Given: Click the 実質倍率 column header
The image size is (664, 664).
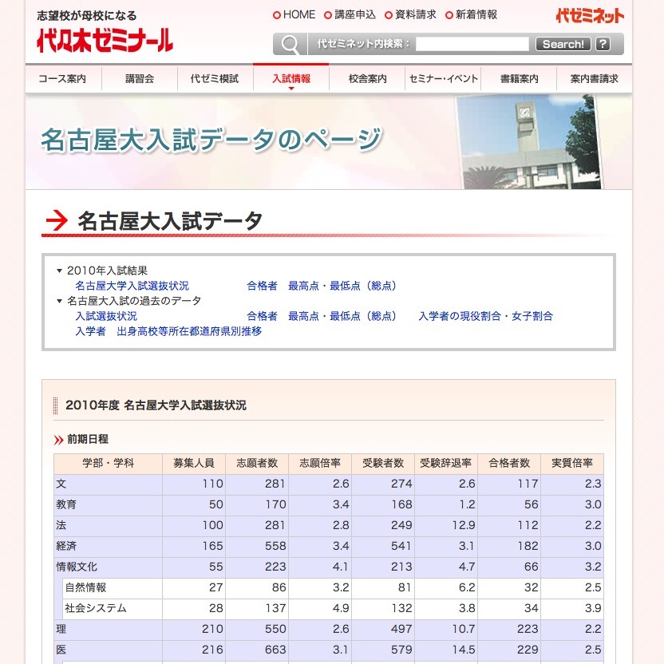Looking at the screenshot, I should pos(572,463).
